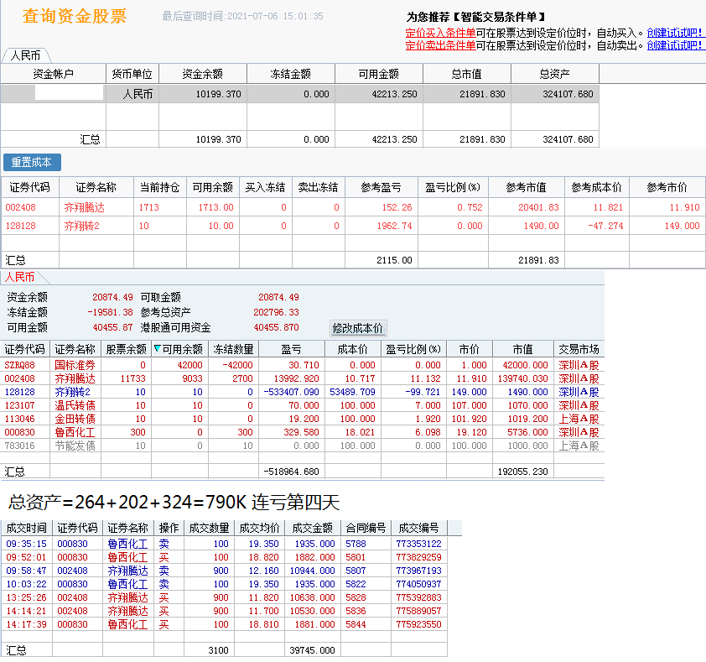Select 齐翔转2 in the top holdings table
Screen dimensions: 706x662
coord(82,226)
